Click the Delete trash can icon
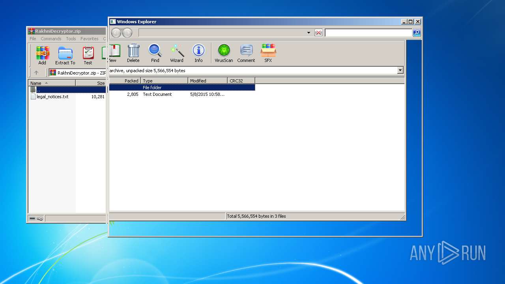This screenshot has width=505, height=284. [133, 50]
